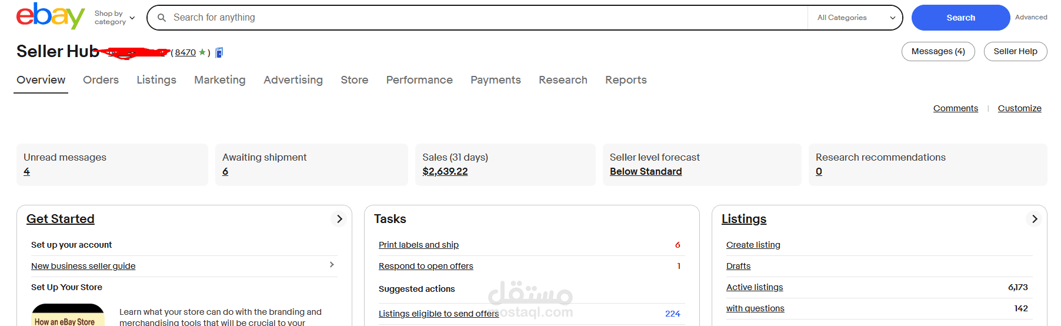Screen dimensions: 1061x326
Task: Expand the Get Started panel arrow
Action: tap(339, 219)
